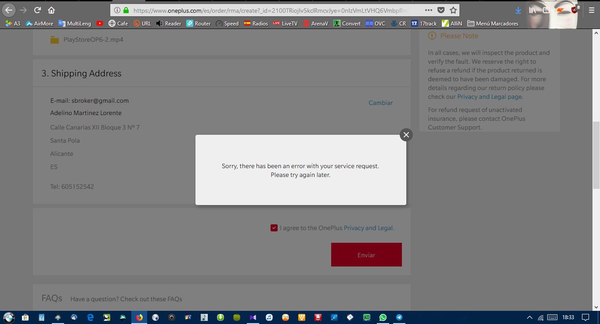Open Microsoft Edge from the taskbar

click(90, 317)
